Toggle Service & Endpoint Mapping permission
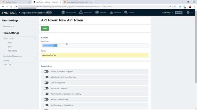This screenshot has width=197, height=110. (46, 71)
